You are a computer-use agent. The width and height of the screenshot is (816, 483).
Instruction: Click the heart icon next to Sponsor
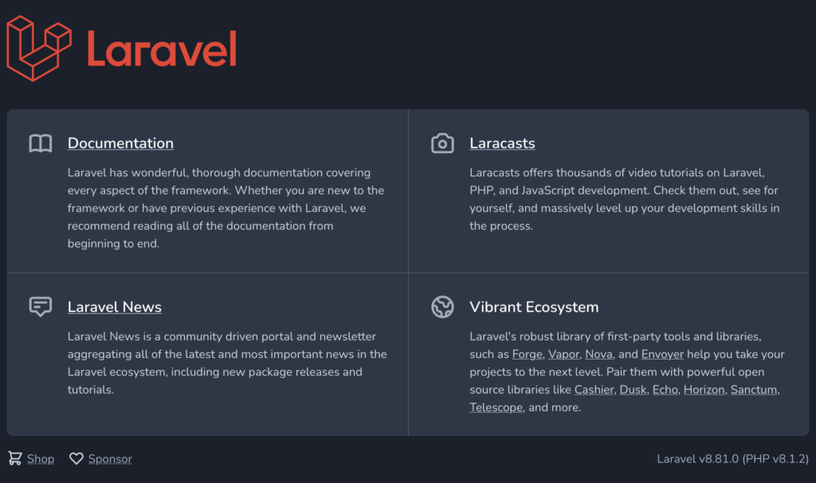[x=76, y=458]
